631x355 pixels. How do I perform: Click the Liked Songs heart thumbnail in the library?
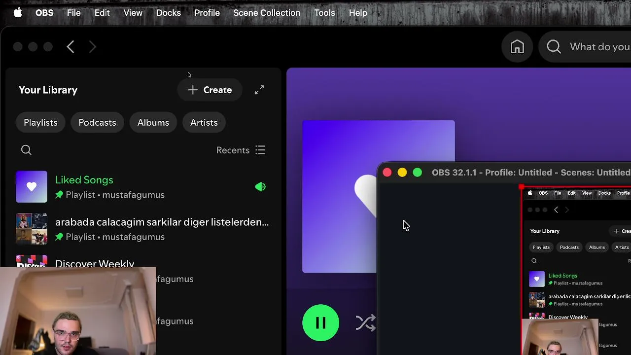click(x=32, y=187)
